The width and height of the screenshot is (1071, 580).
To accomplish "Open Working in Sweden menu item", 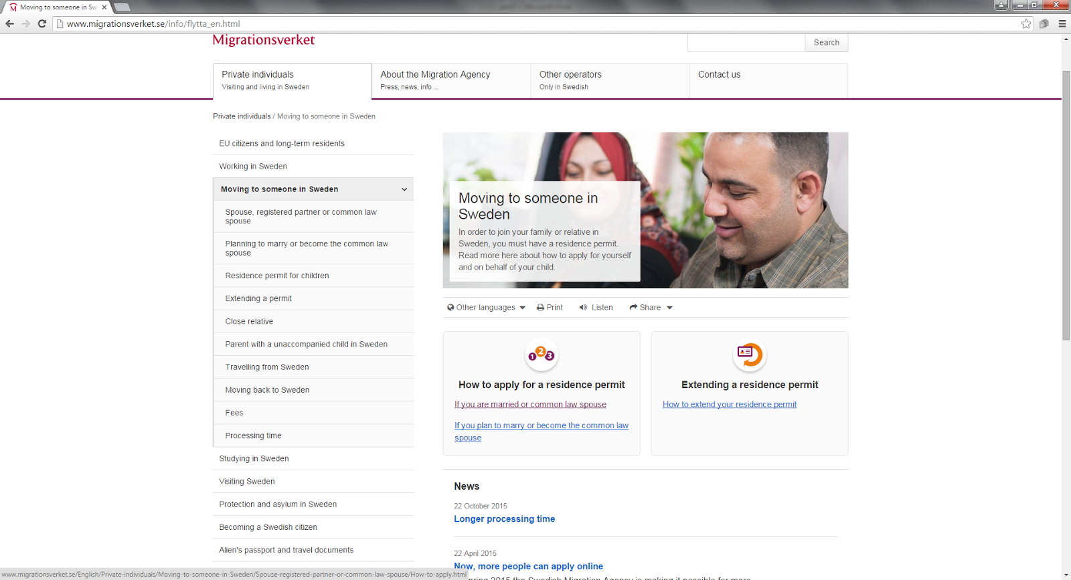I will click(x=313, y=167).
